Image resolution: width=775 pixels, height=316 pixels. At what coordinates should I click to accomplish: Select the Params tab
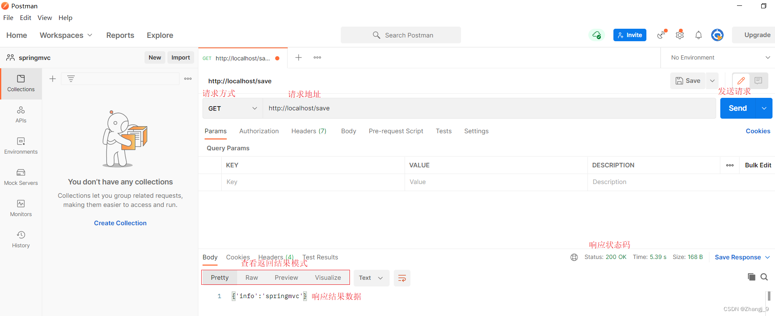pyautogui.click(x=215, y=131)
